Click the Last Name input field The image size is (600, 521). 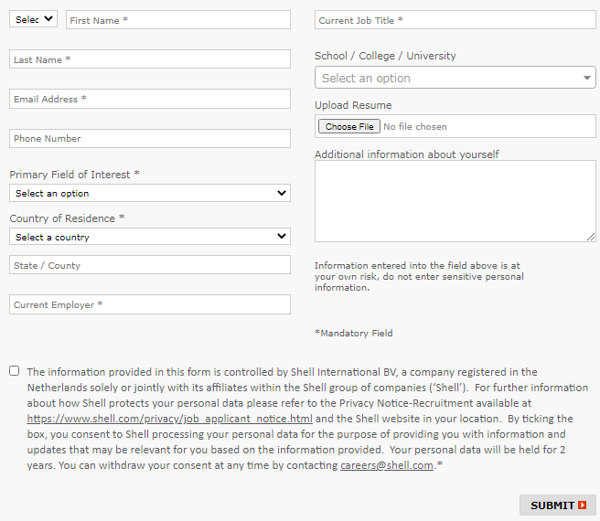click(x=150, y=59)
